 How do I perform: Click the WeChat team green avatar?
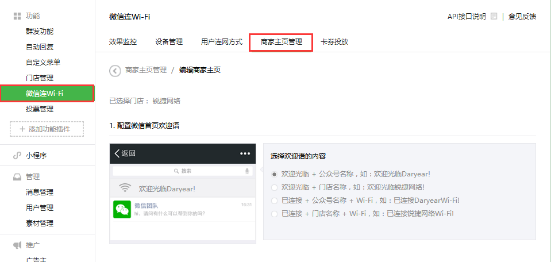(x=121, y=209)
